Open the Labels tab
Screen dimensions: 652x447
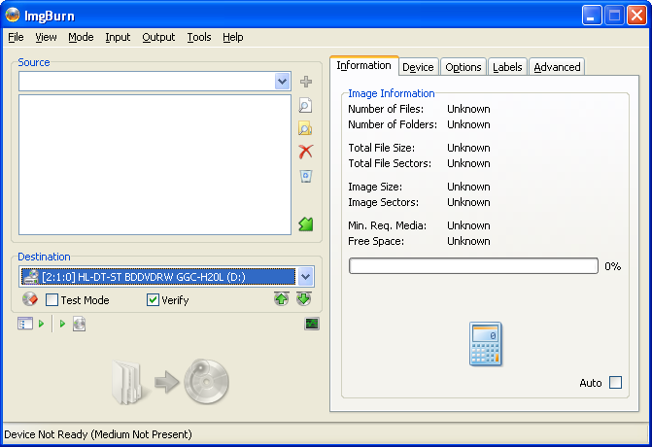507,67
